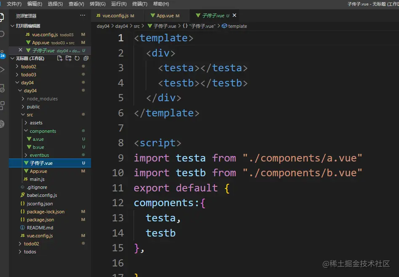Open the 转到(G) menu
The image size is (399, 277).
97,4
